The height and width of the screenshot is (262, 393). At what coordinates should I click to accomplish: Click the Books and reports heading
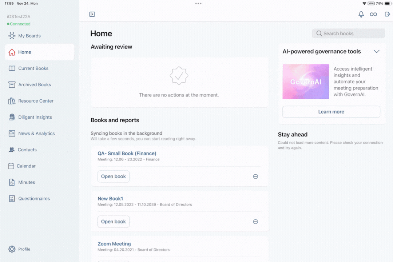pos(115,120)
